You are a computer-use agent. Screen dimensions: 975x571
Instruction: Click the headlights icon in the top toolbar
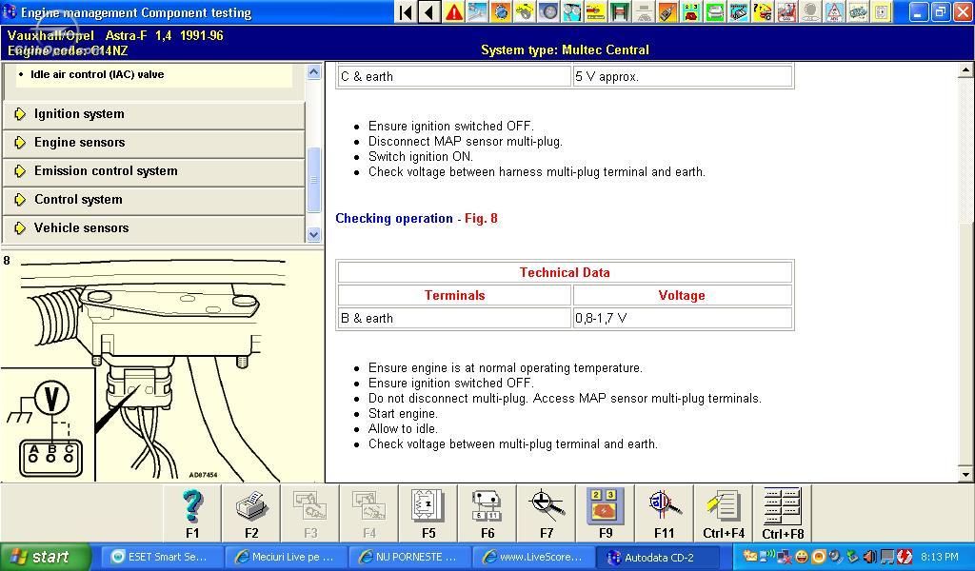(x=572, y=11)
